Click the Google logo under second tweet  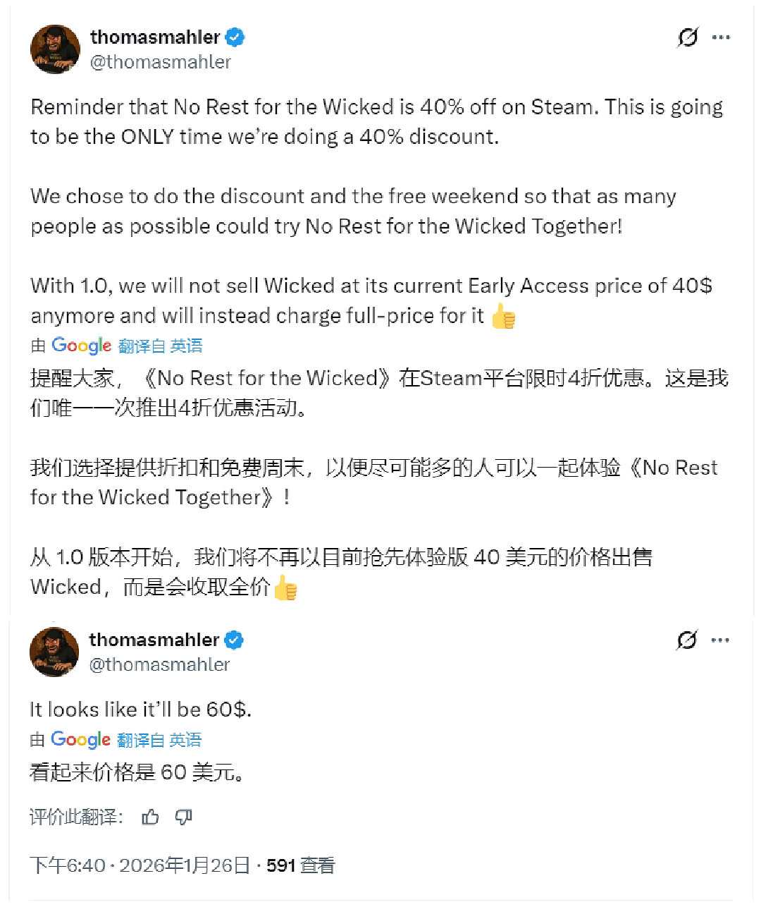pos(80,740)
